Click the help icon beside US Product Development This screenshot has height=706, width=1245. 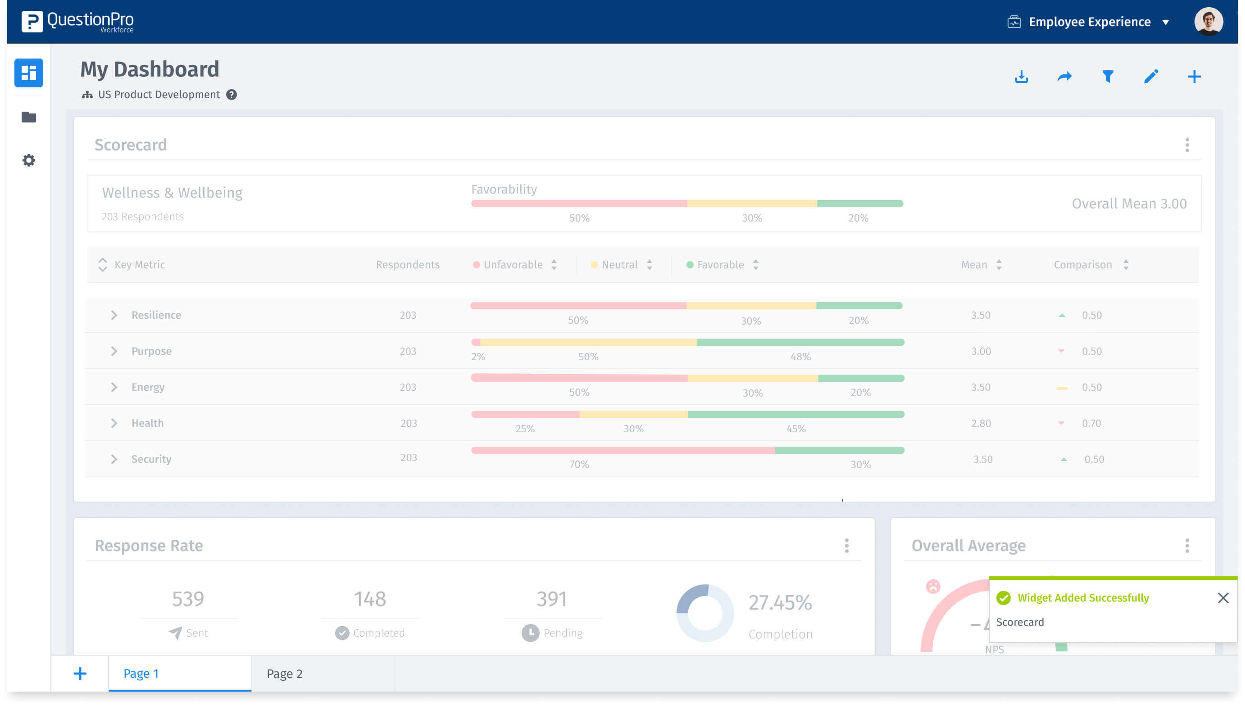coord(232,95)
